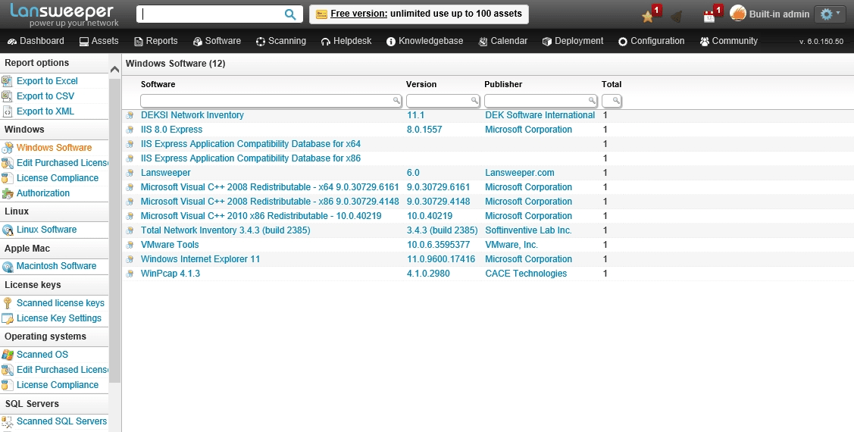Viewport: 854px width, 432px height.
Task: Click the Lansweeper logo
Action: pyautogui.click(x=64, y=14)
